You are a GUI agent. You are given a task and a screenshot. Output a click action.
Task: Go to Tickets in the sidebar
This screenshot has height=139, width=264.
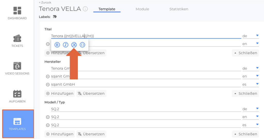pyautogui.click(x=17, y=41)
